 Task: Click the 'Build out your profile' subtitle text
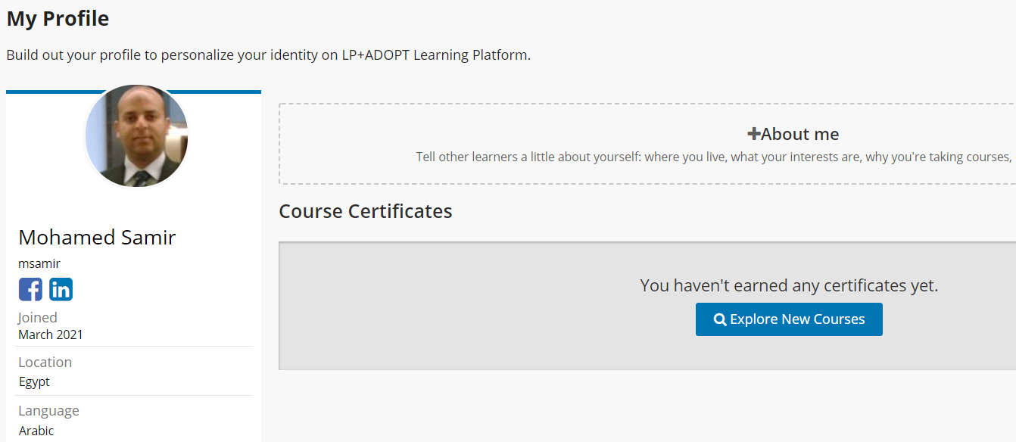point(269,55)
